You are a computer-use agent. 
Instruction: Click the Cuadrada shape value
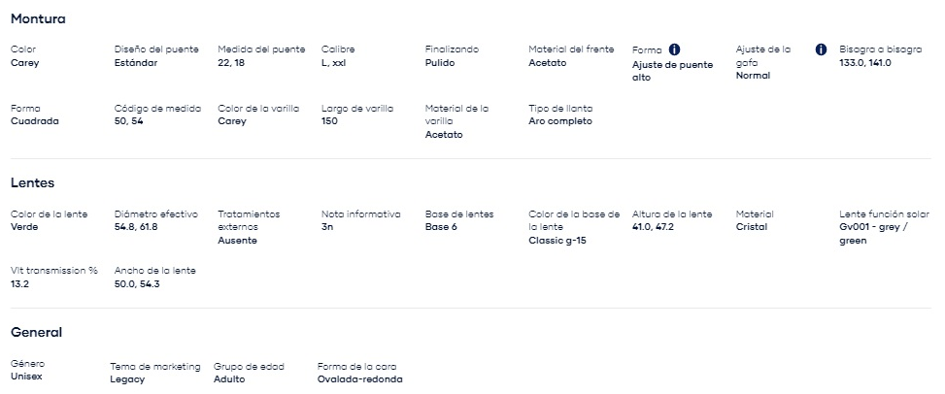tap(35, 121)
